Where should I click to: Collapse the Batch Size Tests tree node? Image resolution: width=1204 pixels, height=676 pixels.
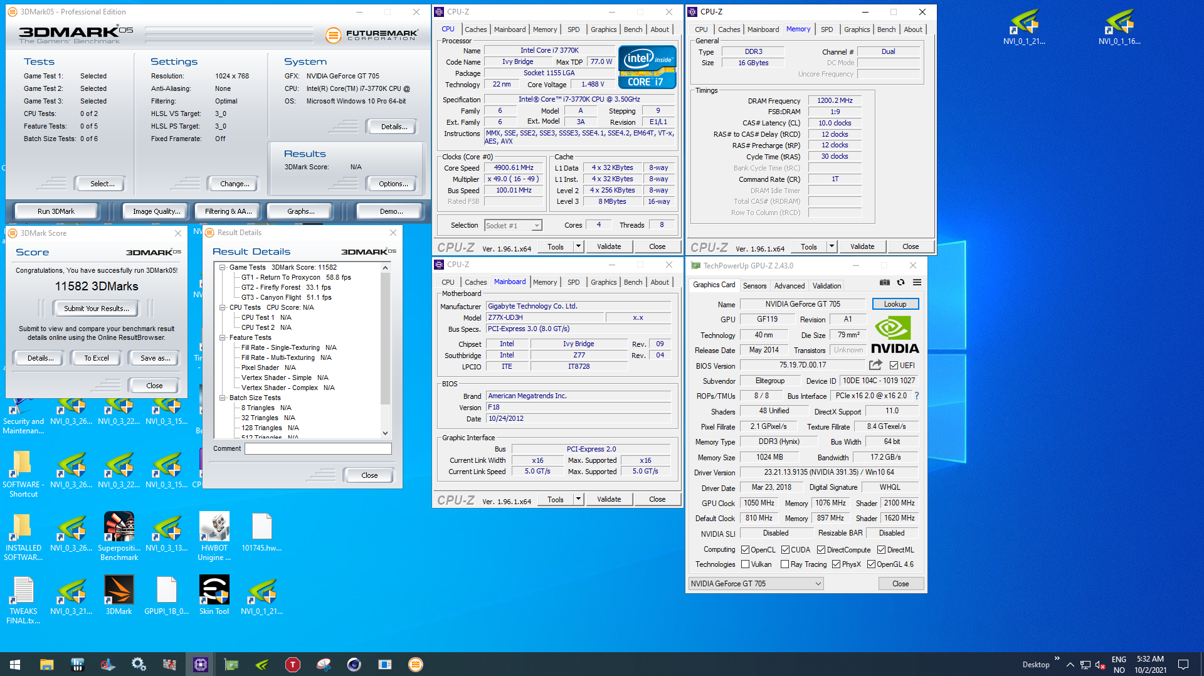[223, 398]
